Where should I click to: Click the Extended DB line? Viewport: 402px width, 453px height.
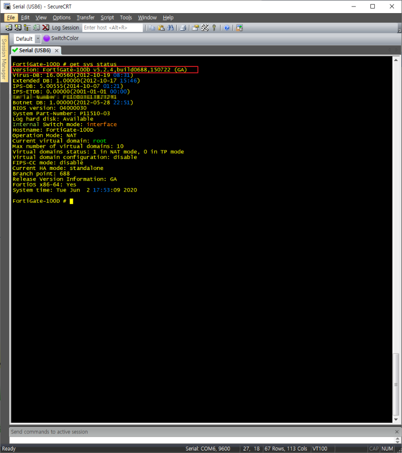(76, 80)
